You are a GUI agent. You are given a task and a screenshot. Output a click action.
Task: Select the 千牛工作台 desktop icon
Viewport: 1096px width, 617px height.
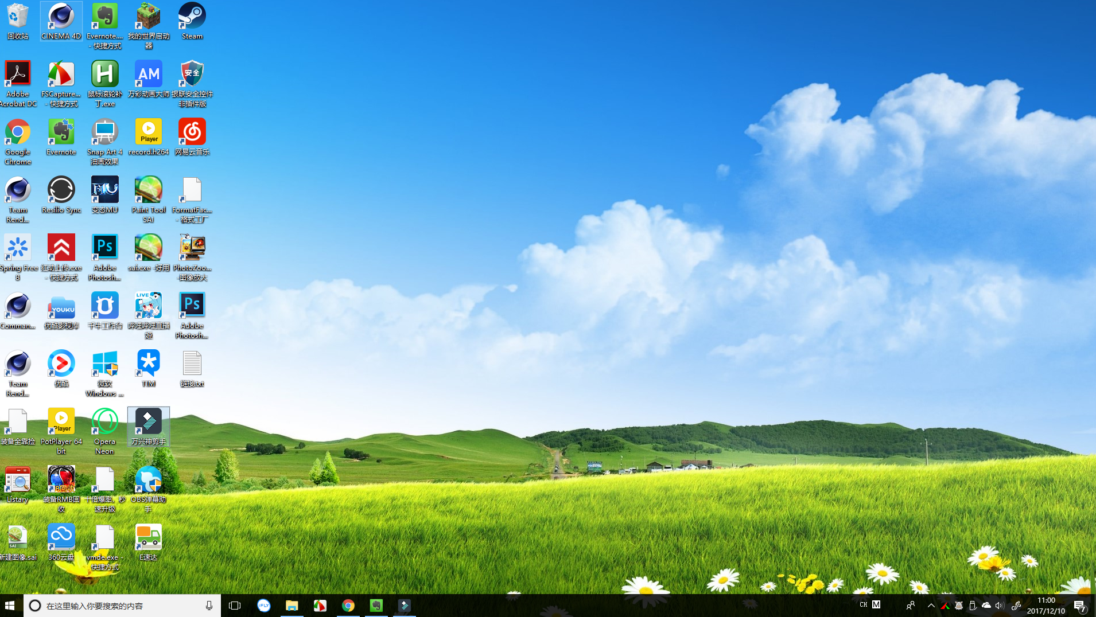[x=105, y=311]
